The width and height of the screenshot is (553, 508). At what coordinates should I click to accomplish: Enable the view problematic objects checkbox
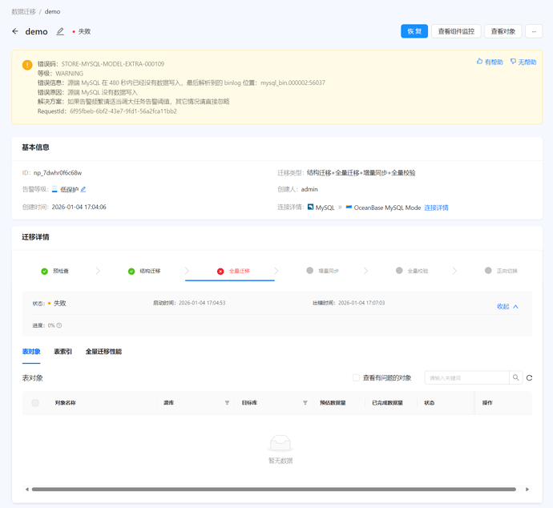click(x=357, y=377)
